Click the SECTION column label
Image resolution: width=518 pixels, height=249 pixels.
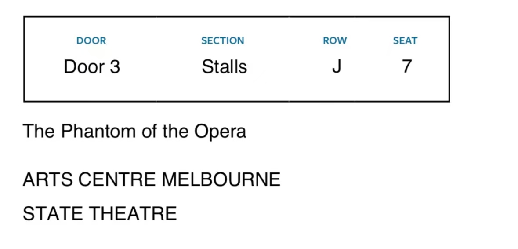click(223, 41)
